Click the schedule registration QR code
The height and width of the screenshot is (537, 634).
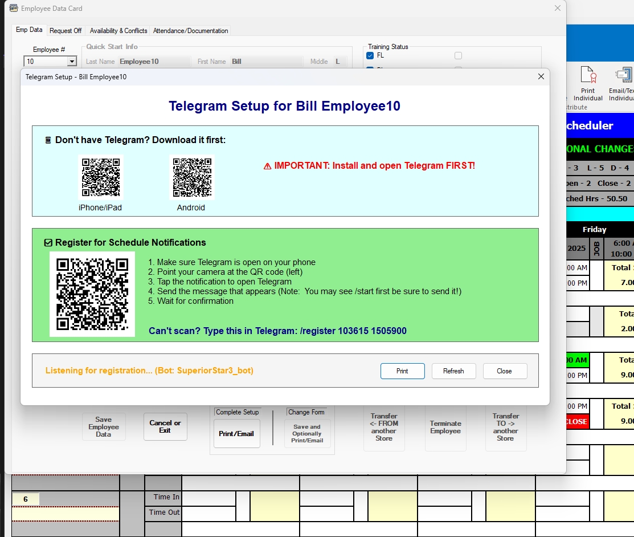[92, 294]
